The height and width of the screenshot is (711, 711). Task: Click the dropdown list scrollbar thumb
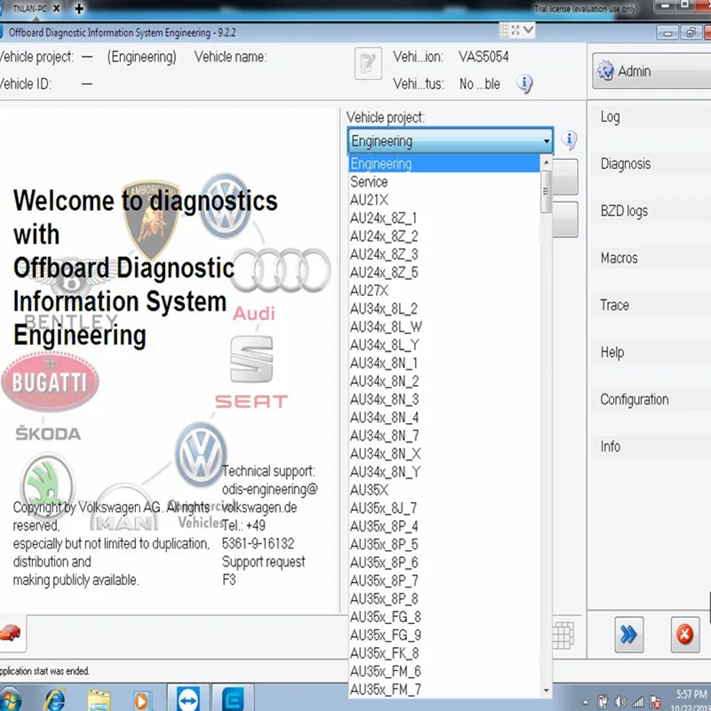click(546, 192)
